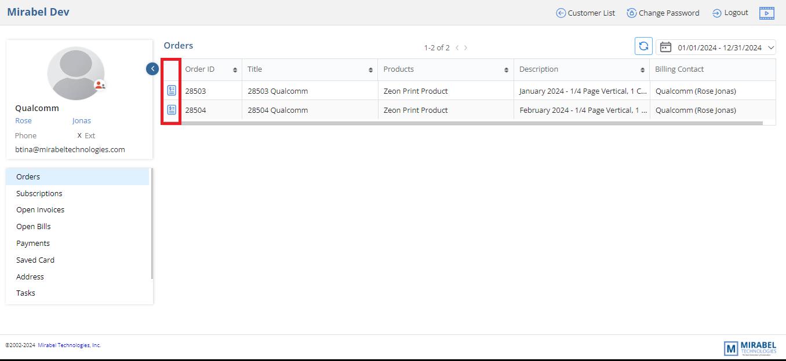Open the Saved Card section
This screenshot has width=786, height=361.
[x=78, y=260]
